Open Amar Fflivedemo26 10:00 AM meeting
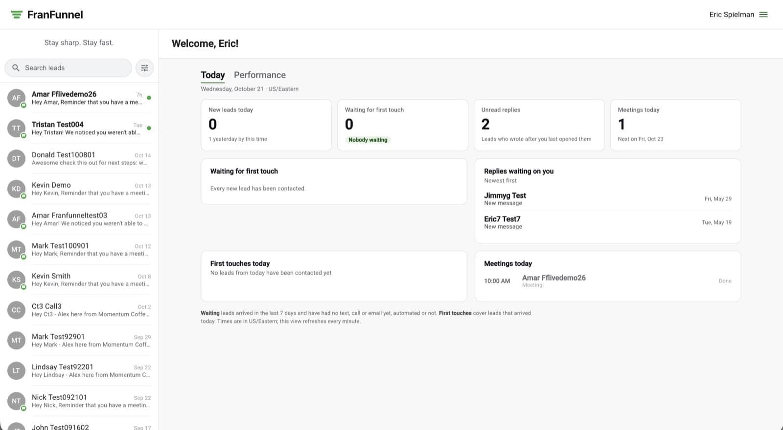The width and height of the screenshot is (783, 430). [607, 281]
